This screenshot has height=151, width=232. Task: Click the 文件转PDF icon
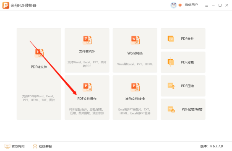click(87, 40)
